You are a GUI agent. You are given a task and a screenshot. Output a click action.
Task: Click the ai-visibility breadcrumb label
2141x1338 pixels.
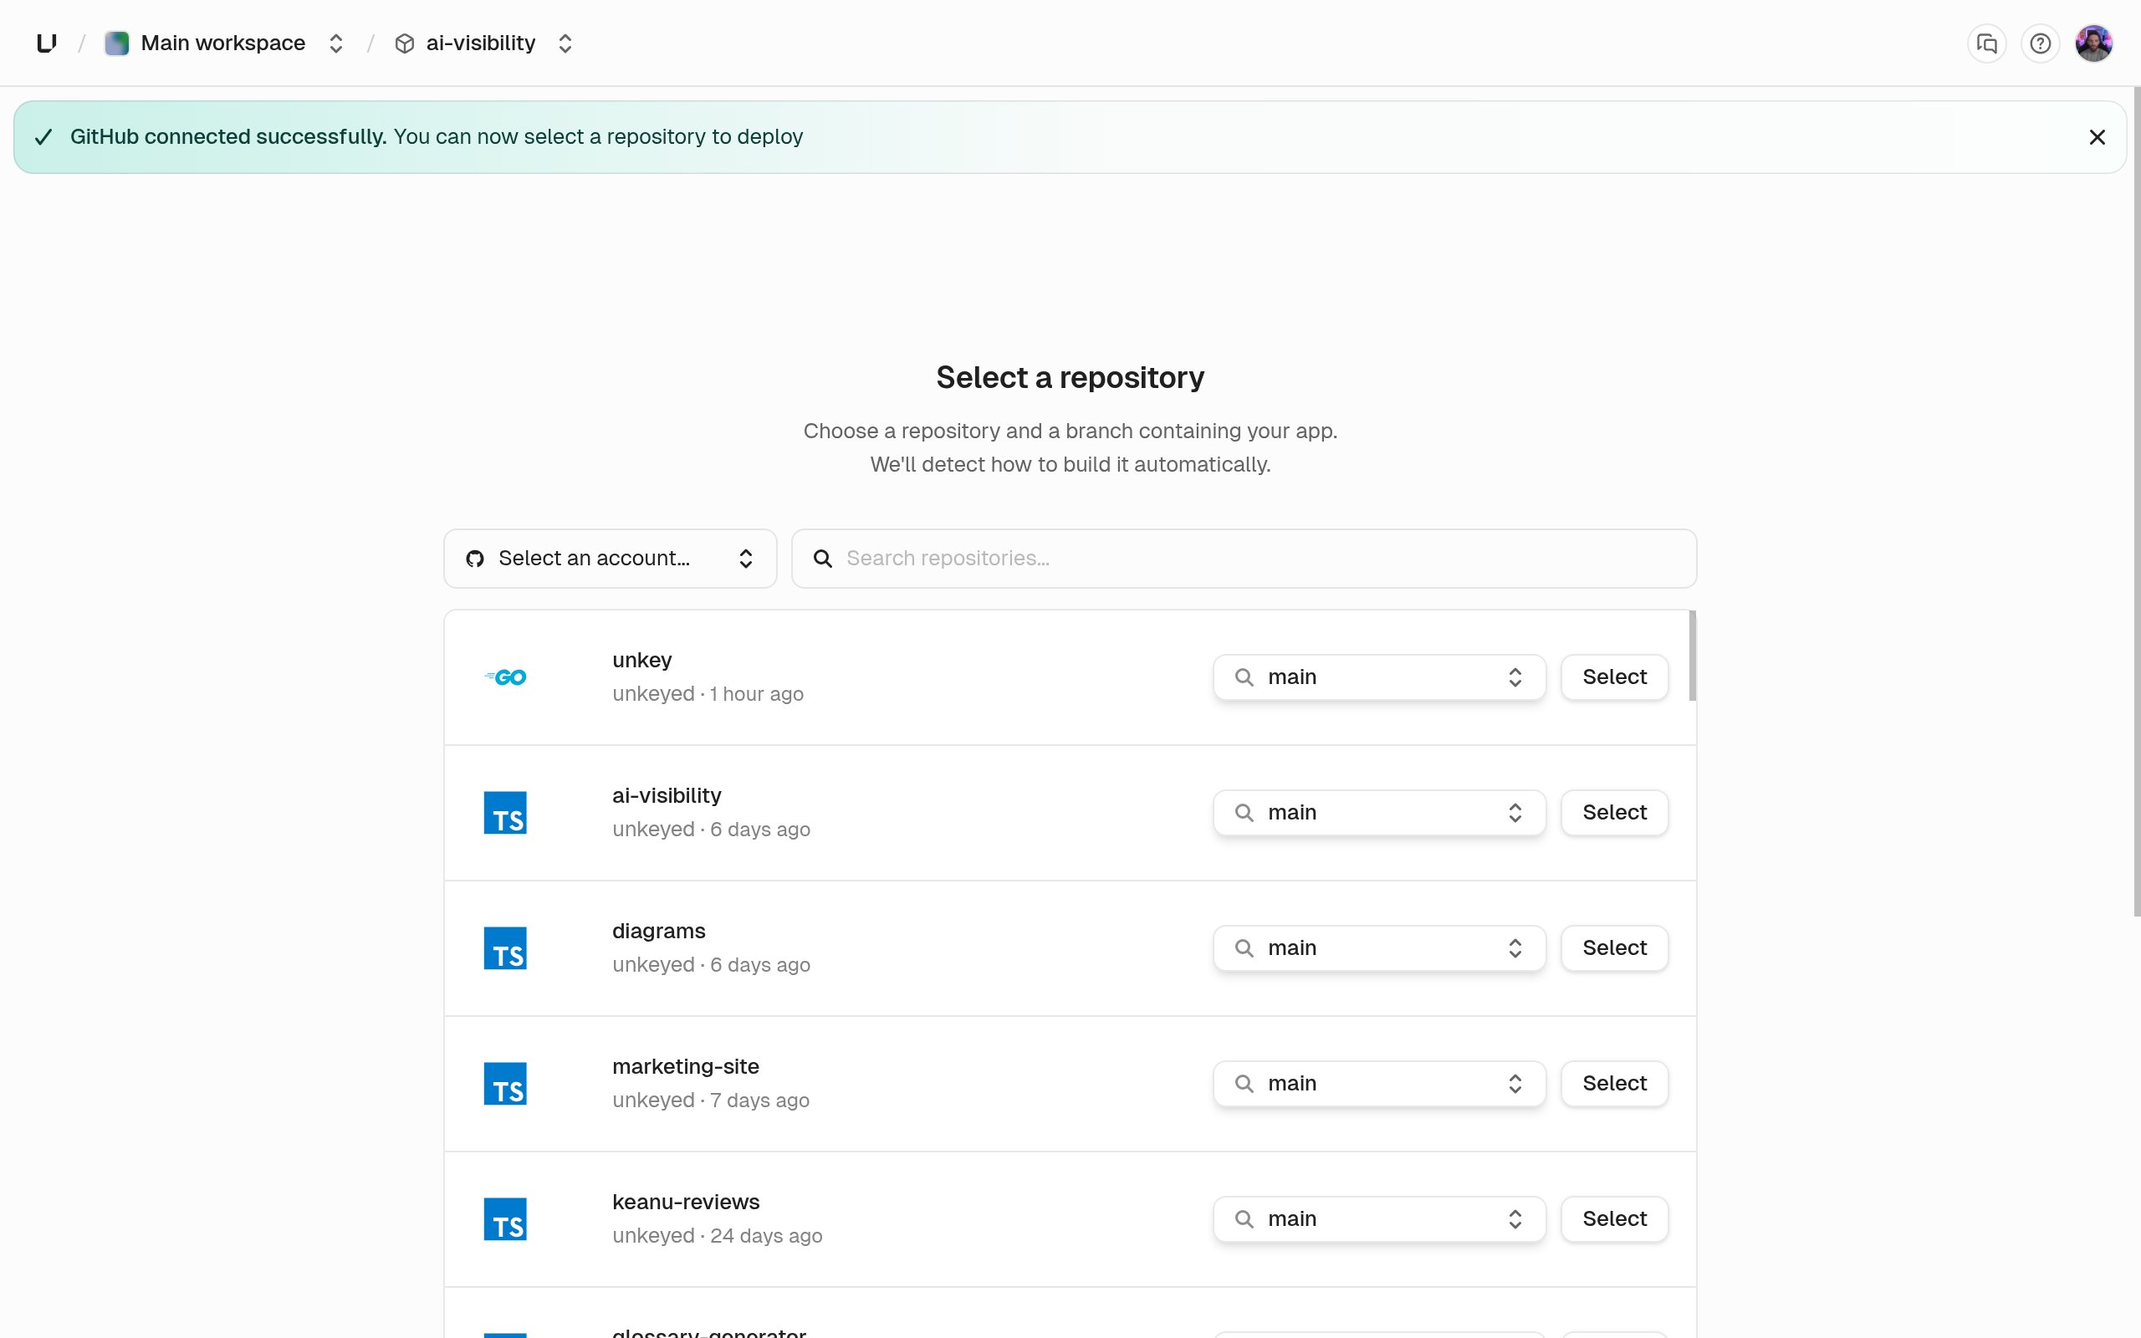pos(480,43)
